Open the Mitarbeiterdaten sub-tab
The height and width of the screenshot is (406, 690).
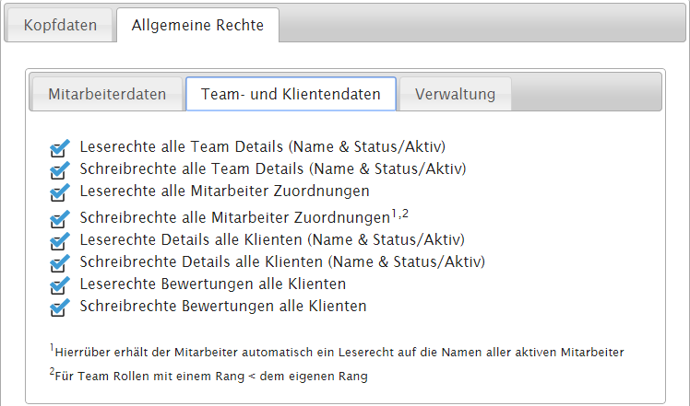click(x=107, y=94)
